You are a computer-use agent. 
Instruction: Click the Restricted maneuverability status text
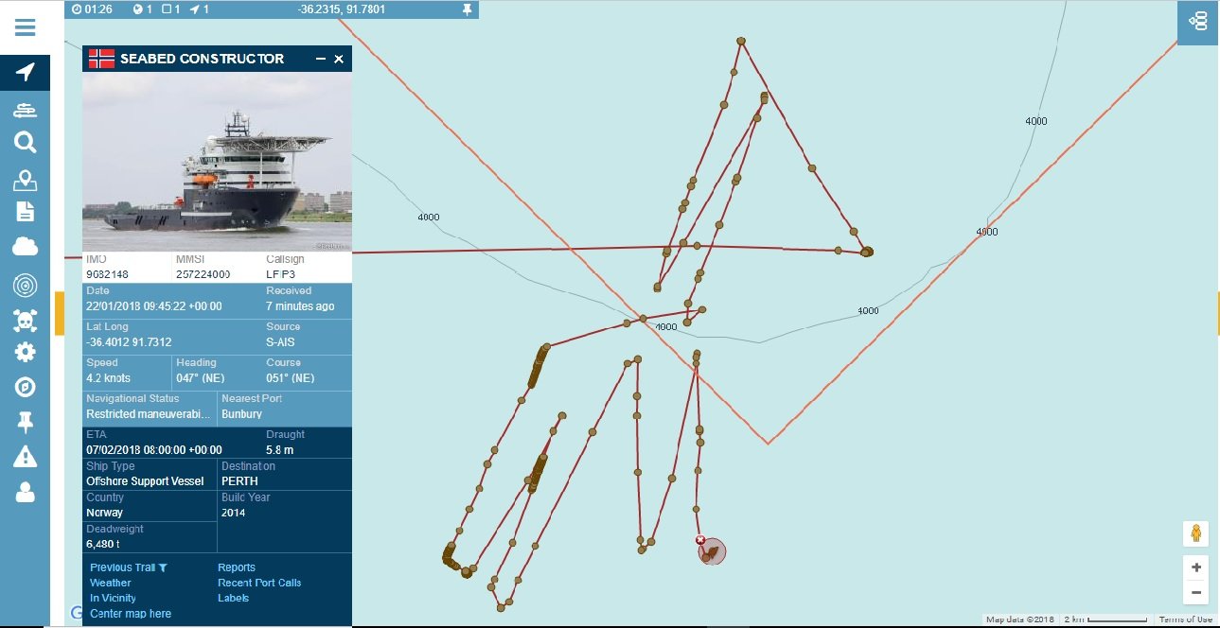(148, 413)
